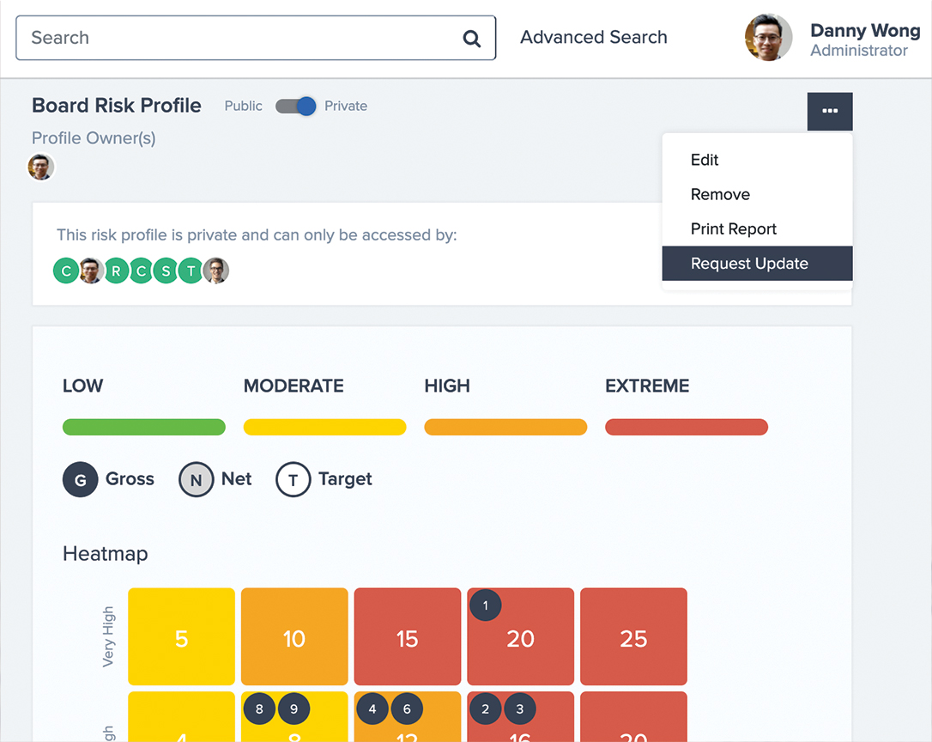Toggle the Public/Private profile switch
The width and height of the screenshot is (932, 742).
point(295,106)
